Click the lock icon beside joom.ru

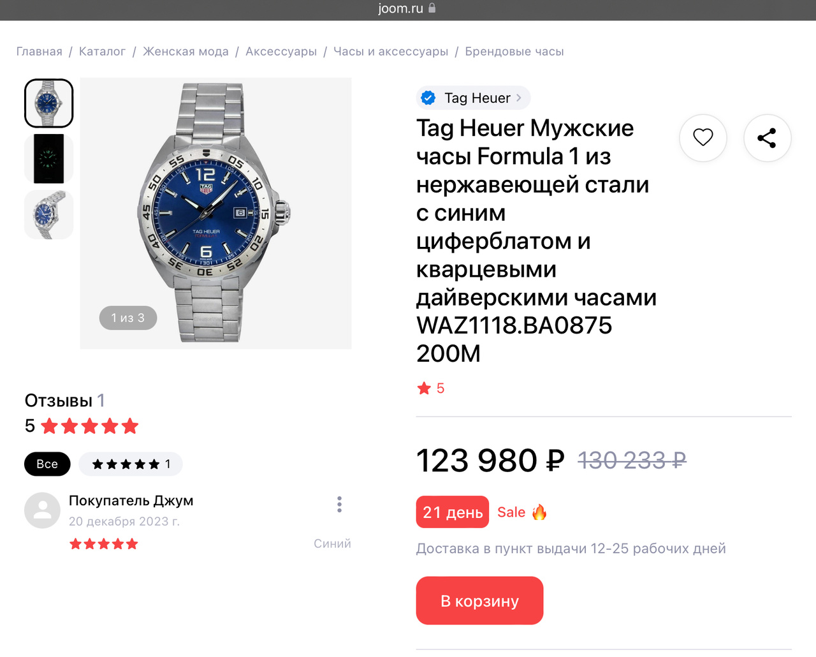(x=432, y=8)
